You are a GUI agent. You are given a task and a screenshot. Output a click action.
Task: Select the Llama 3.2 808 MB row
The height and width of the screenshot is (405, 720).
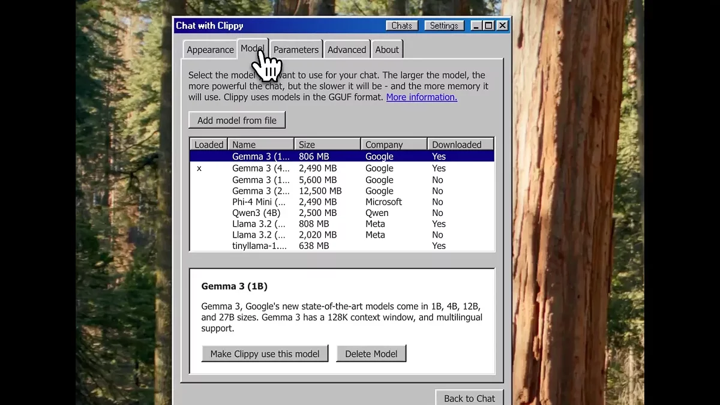pos(342,224)
